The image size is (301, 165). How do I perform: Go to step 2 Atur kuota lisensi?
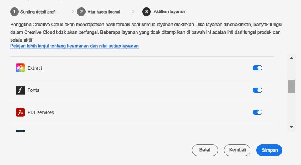tap(99, 12)
